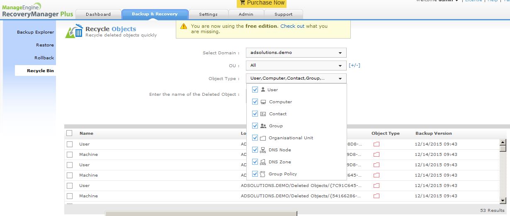Click the Recycle Objects bin icon
This screenshot has height=216, width=510.
[x=74, y=32]
